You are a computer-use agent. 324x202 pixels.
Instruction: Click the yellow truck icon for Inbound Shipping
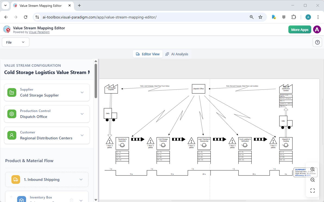pyautogui.click(x=15, y=179)
